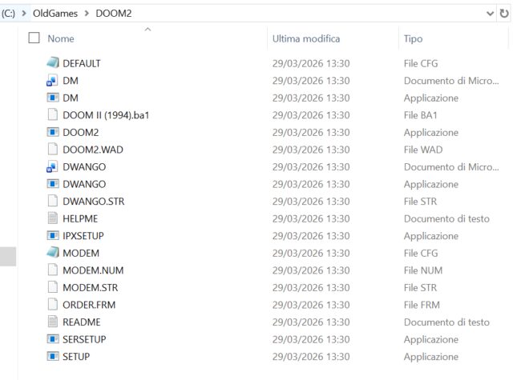
Task: Sort by the Tipo column header
Action: (x=413, y=38)
